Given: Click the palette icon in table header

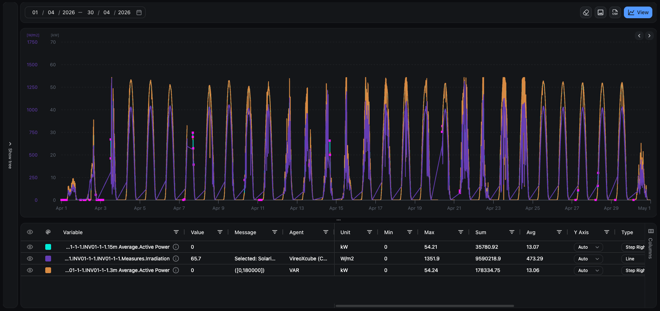Looking at the screenshot, I should [x=48, y=232].
